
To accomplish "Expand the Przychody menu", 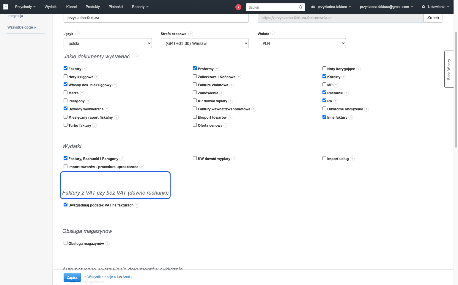I will [x=25, y=7].
